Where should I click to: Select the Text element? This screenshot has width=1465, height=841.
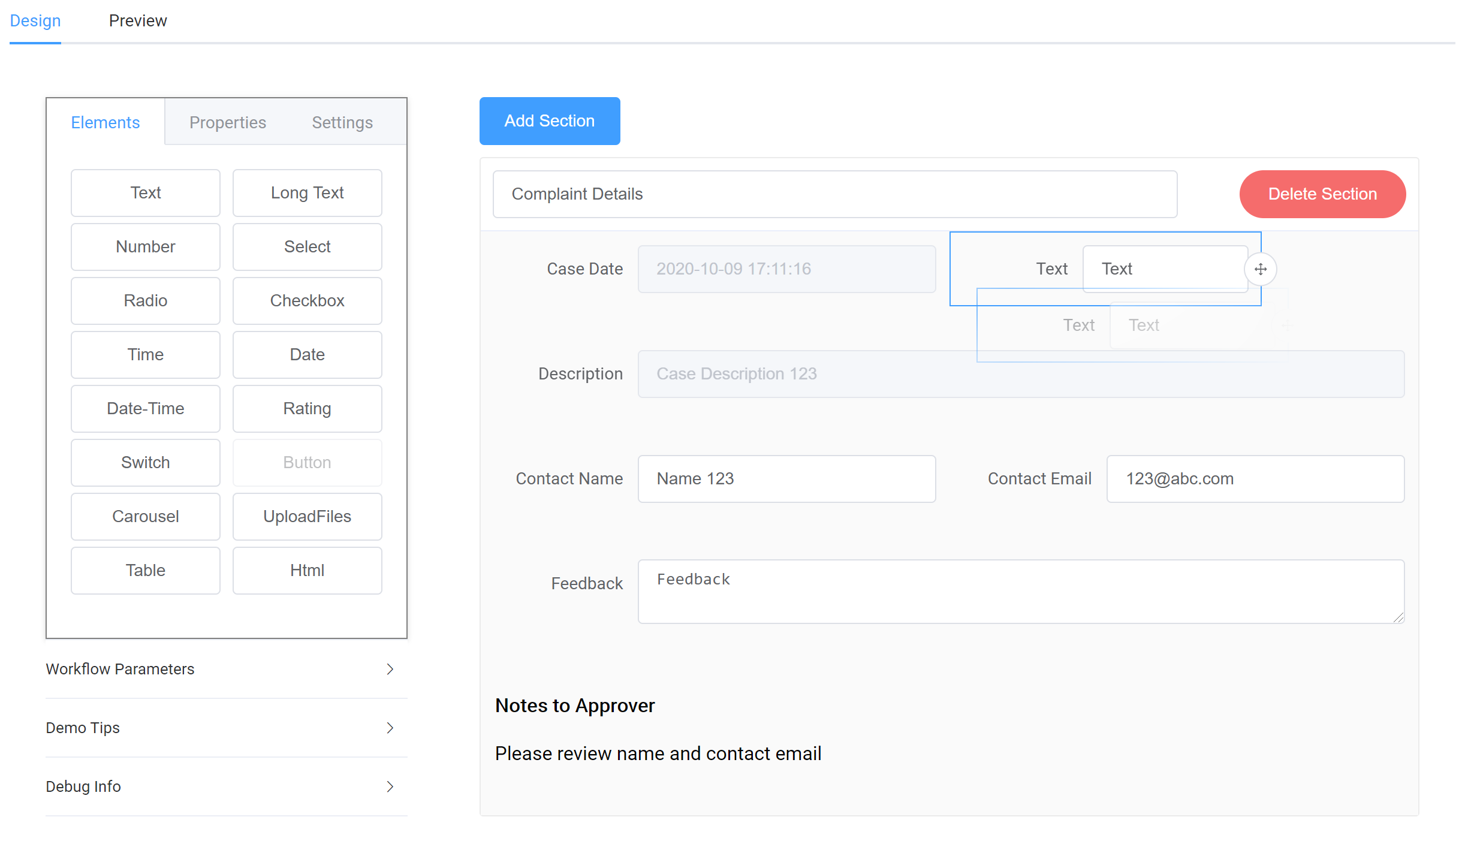point(146,193)
